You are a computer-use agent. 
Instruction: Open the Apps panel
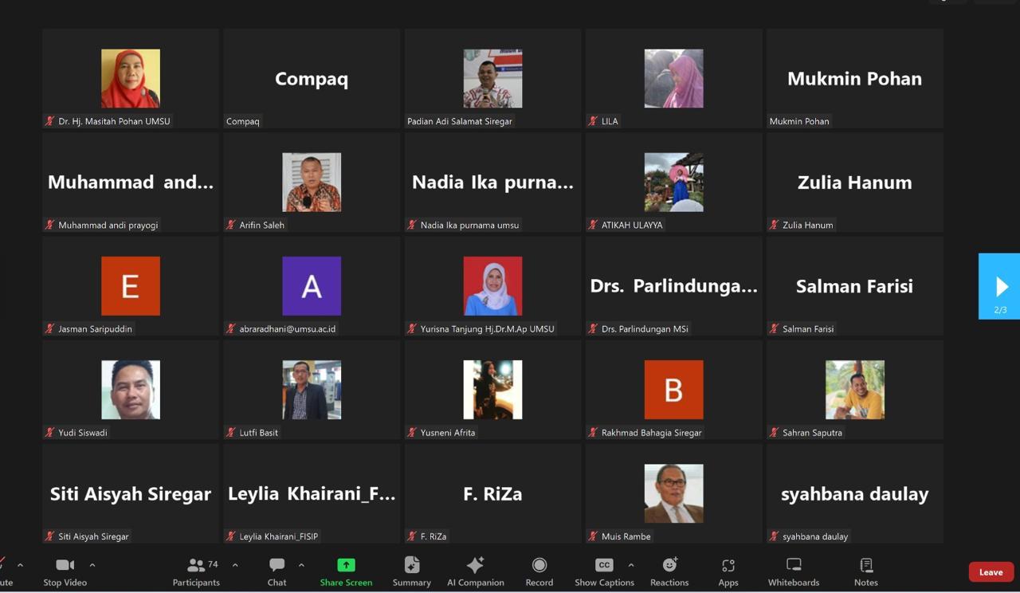click(728, 571)
